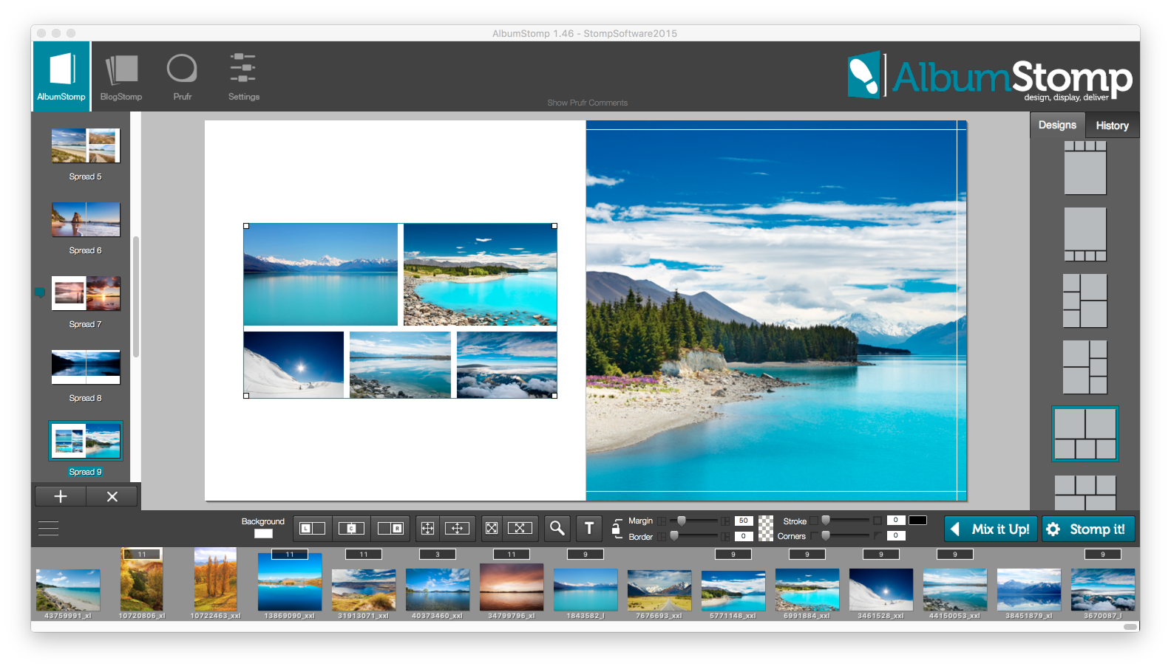Select the Spread 9 thumbnail
This screenshot has width=1171, height=669.
pos(86,441)
